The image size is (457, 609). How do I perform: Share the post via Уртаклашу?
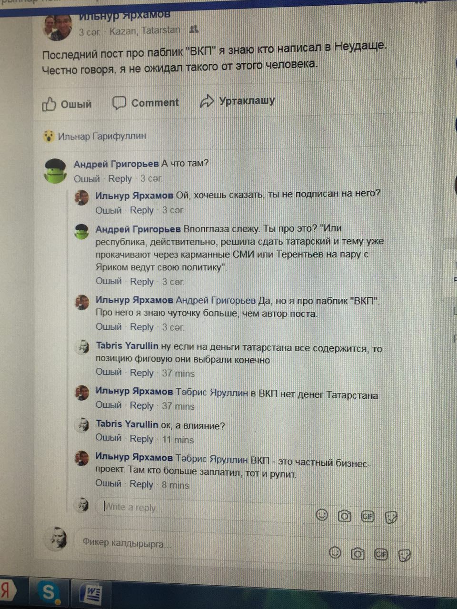point(238,101)
